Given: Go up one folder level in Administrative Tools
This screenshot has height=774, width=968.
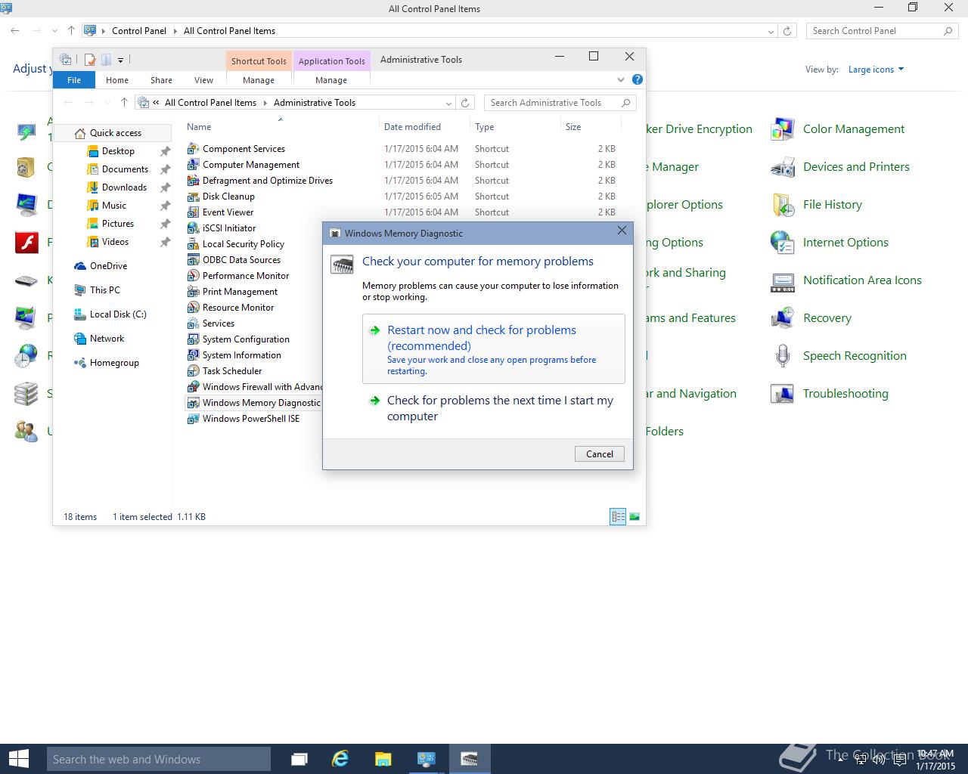Looking at the screenshot, I should click(124, 103).
